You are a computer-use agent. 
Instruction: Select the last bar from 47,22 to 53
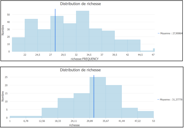(146, 114)
